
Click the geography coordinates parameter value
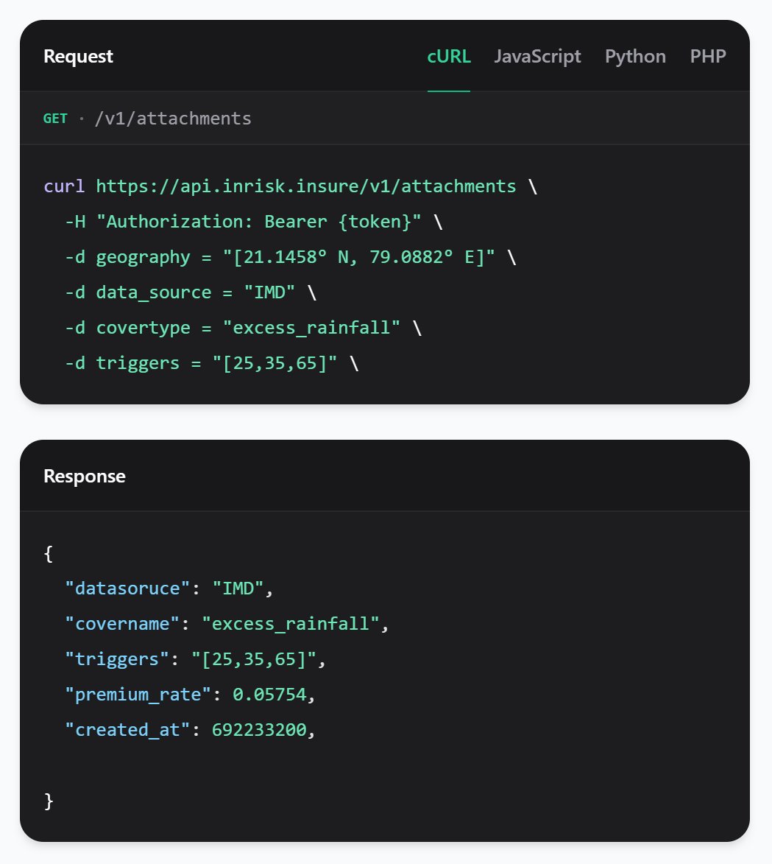[x=359, y=257]
